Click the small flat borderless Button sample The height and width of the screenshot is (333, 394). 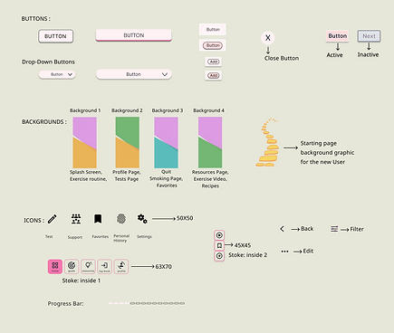point(213,30)
